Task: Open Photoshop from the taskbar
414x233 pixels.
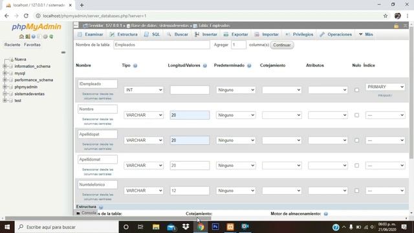Action: [x=215, y=227]
